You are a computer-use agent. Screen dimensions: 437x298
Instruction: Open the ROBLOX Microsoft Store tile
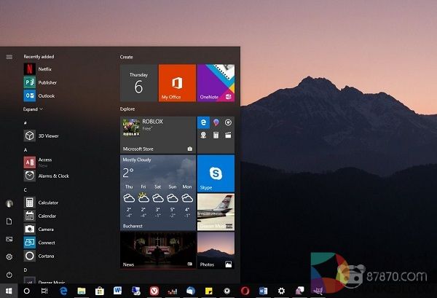tap(158, 135)
